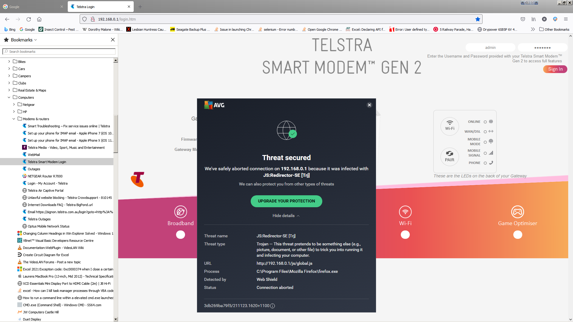The image size is (573, 322).
Task: Open the Firefox application menu
Action: [566, 19]
